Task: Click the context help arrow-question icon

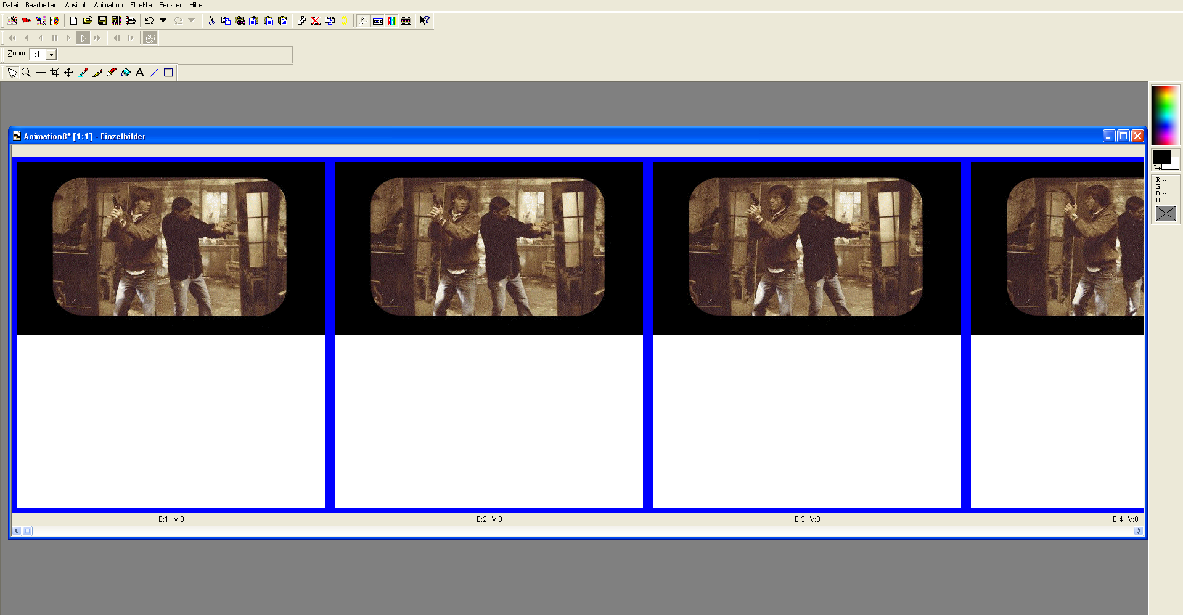Action: (x=425, y=20)
